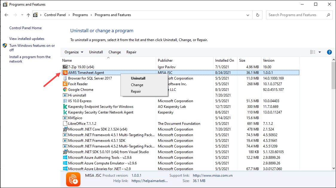Click Repair in the toolbar
The width and height of the screenshot is (336, 188).
coord(131,52)
